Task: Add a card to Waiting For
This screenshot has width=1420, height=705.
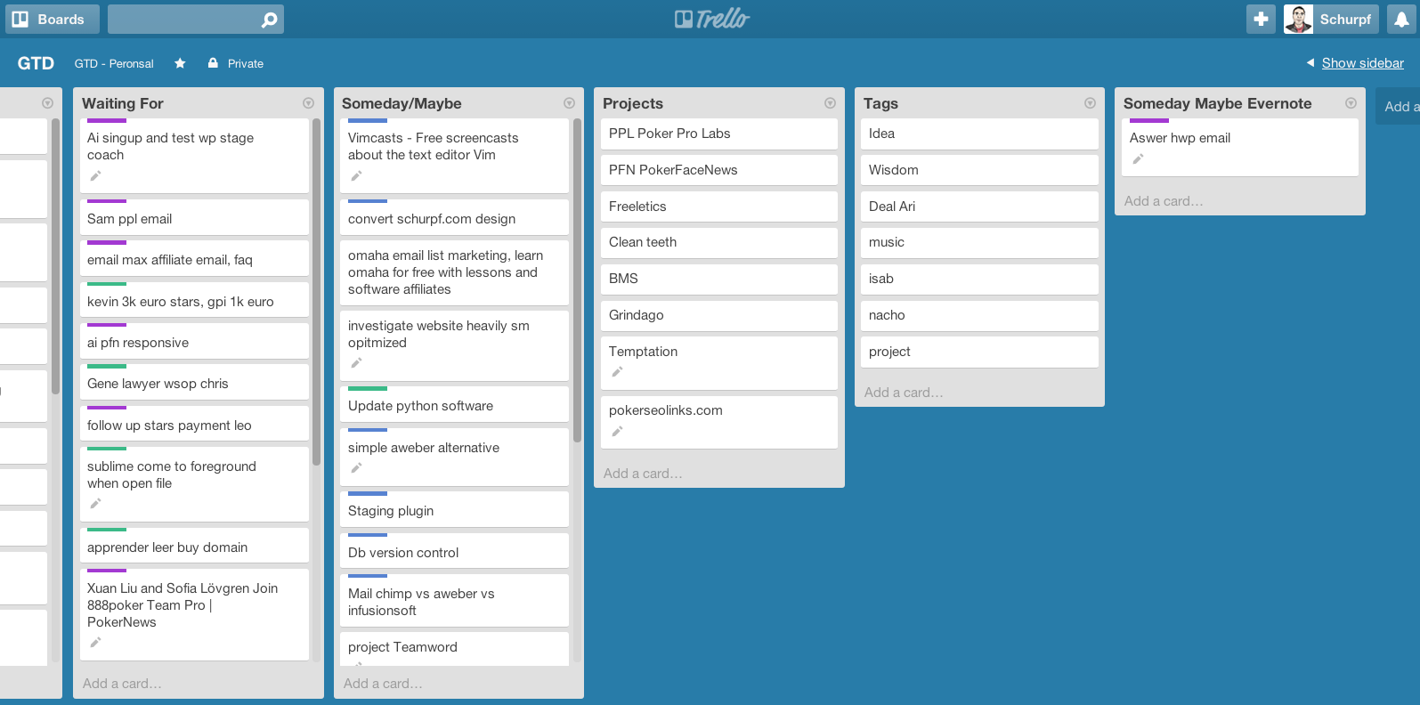Action: [122, 684]
